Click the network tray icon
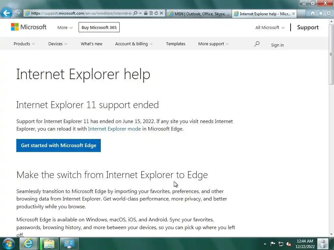 coord(281,244)
